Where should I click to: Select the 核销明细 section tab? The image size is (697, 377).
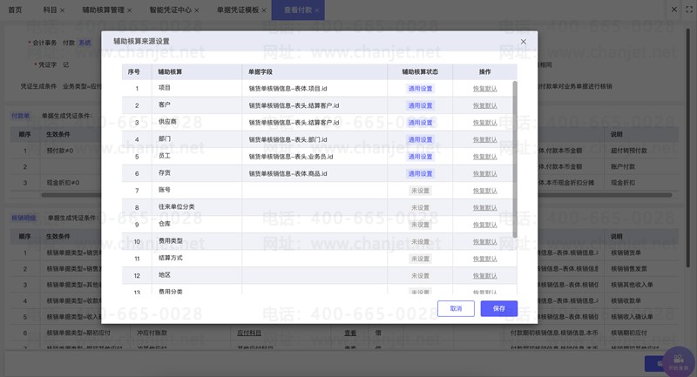(24, 218)
